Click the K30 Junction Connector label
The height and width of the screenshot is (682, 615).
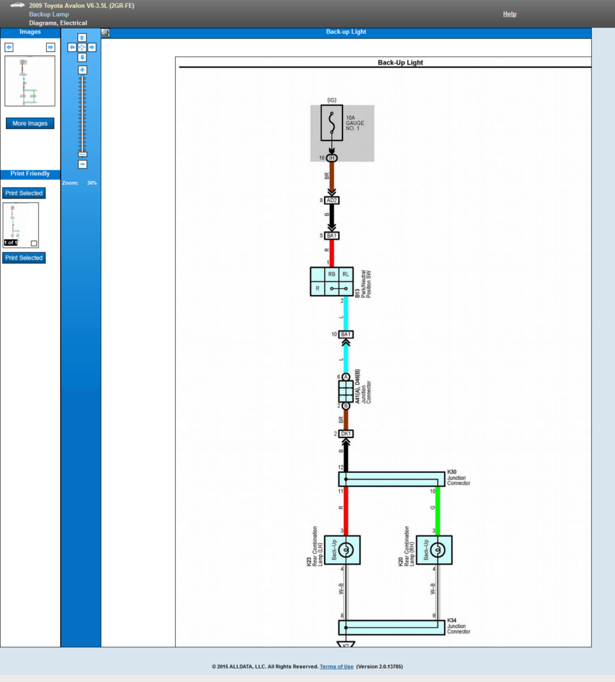pyautogui.click(x=458, y=478)
